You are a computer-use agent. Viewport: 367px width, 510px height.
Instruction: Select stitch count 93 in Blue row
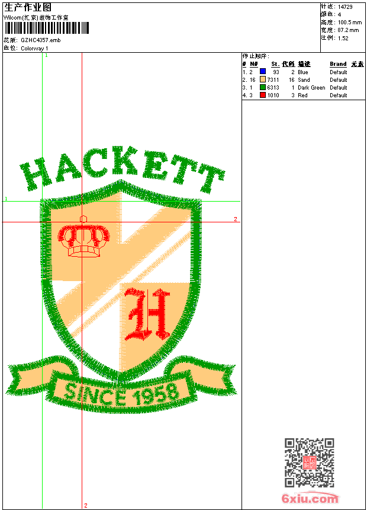coord(276,72)
